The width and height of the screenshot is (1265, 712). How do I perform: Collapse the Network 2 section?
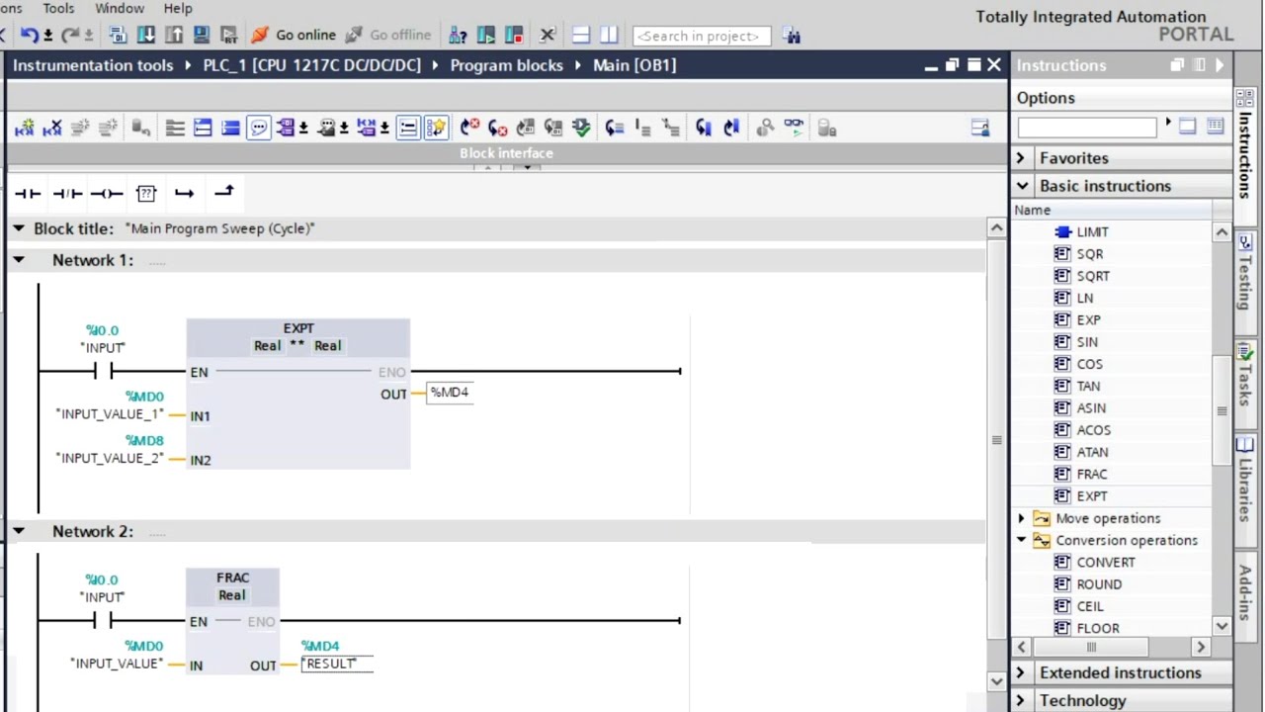tap(18, 531)
